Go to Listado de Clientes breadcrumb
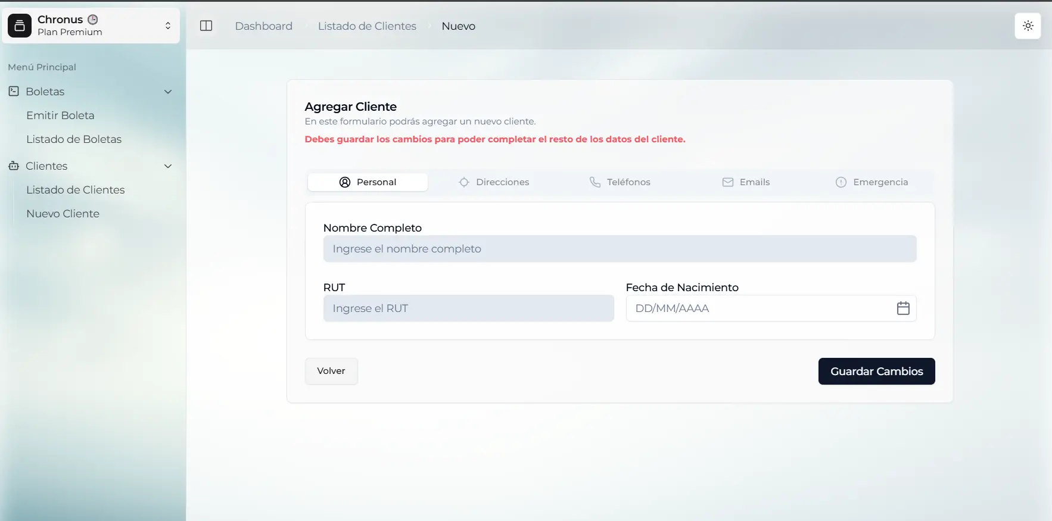 tap(367, 26)
